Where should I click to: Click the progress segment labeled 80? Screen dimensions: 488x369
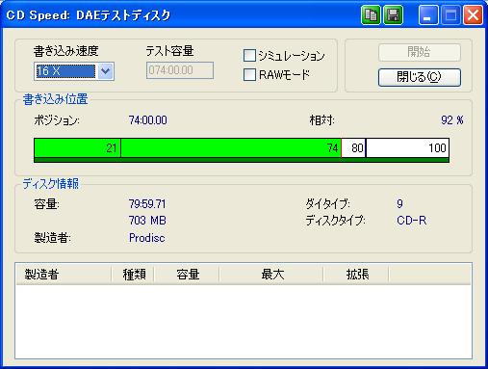(x=353, y=148)
